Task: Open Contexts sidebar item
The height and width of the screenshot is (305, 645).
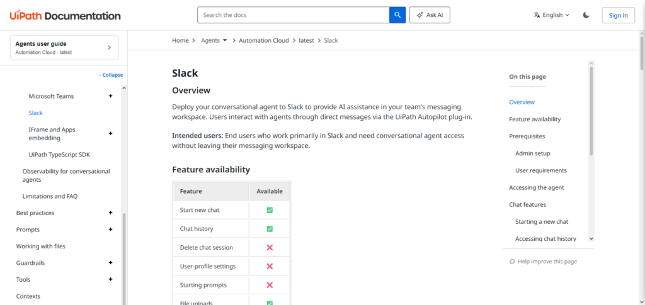Action: coord(28,296)
